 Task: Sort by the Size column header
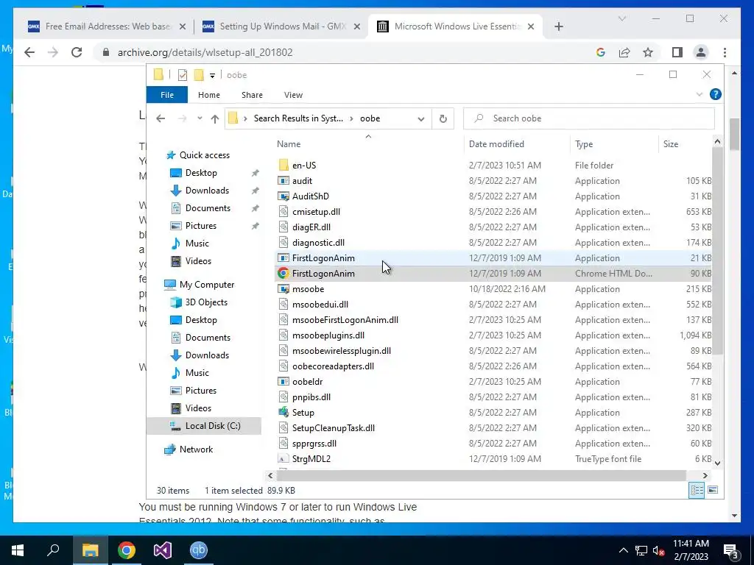pos(685,143)
